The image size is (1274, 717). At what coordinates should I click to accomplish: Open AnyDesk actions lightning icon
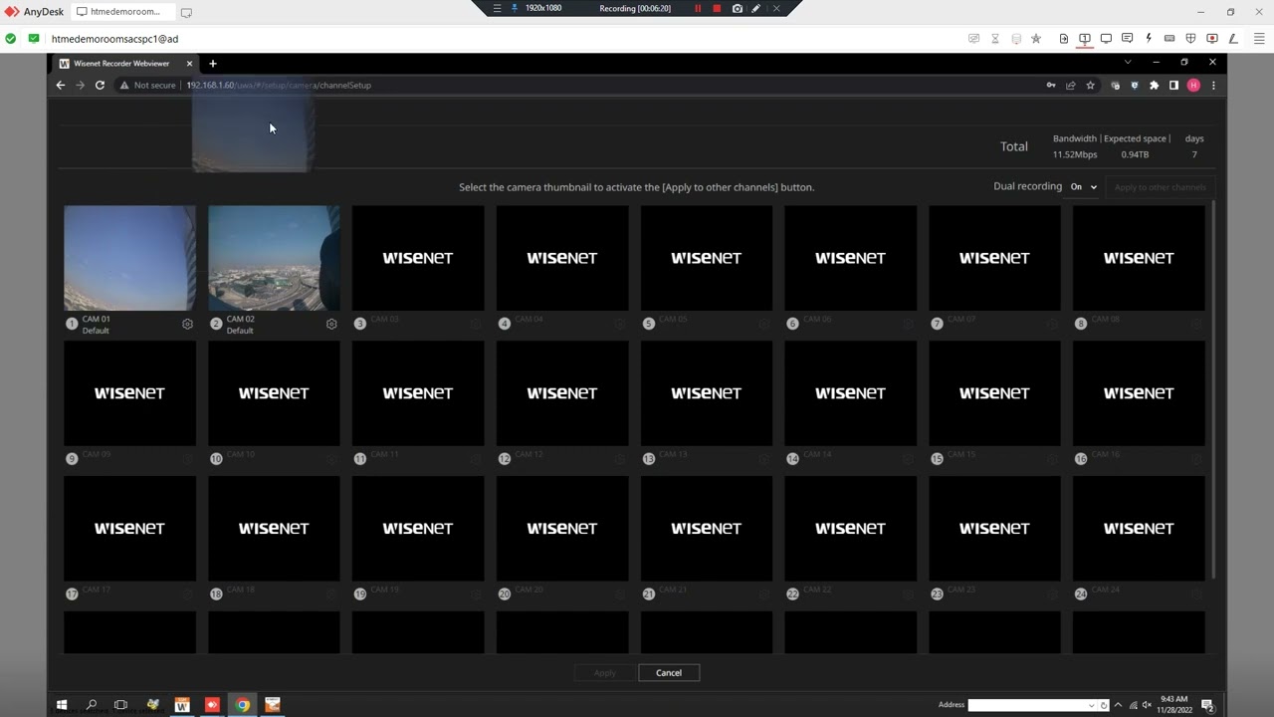tap(1148, 39)
